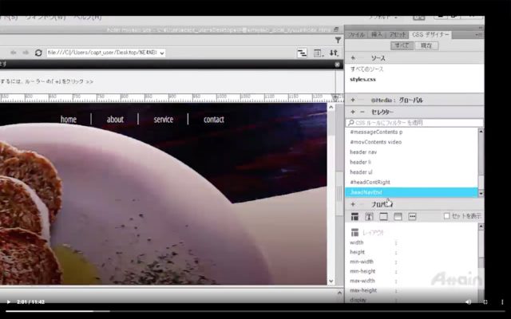Click the file transfer arrows icon
Screen dimensions: 511x319
tap(334, 53)
